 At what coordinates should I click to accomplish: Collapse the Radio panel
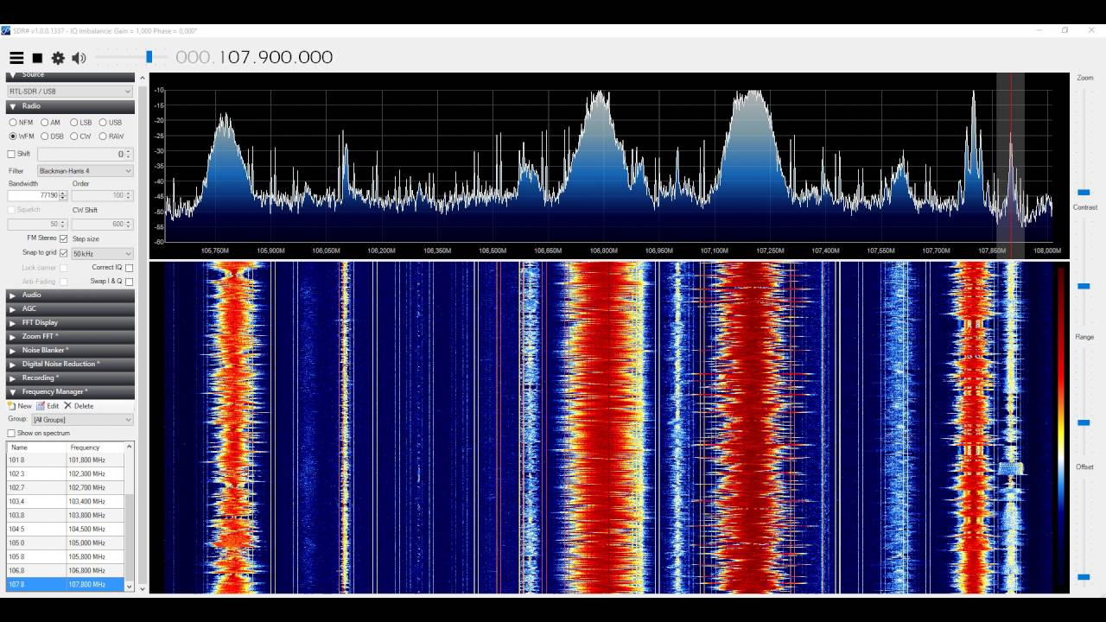(70, 106)
